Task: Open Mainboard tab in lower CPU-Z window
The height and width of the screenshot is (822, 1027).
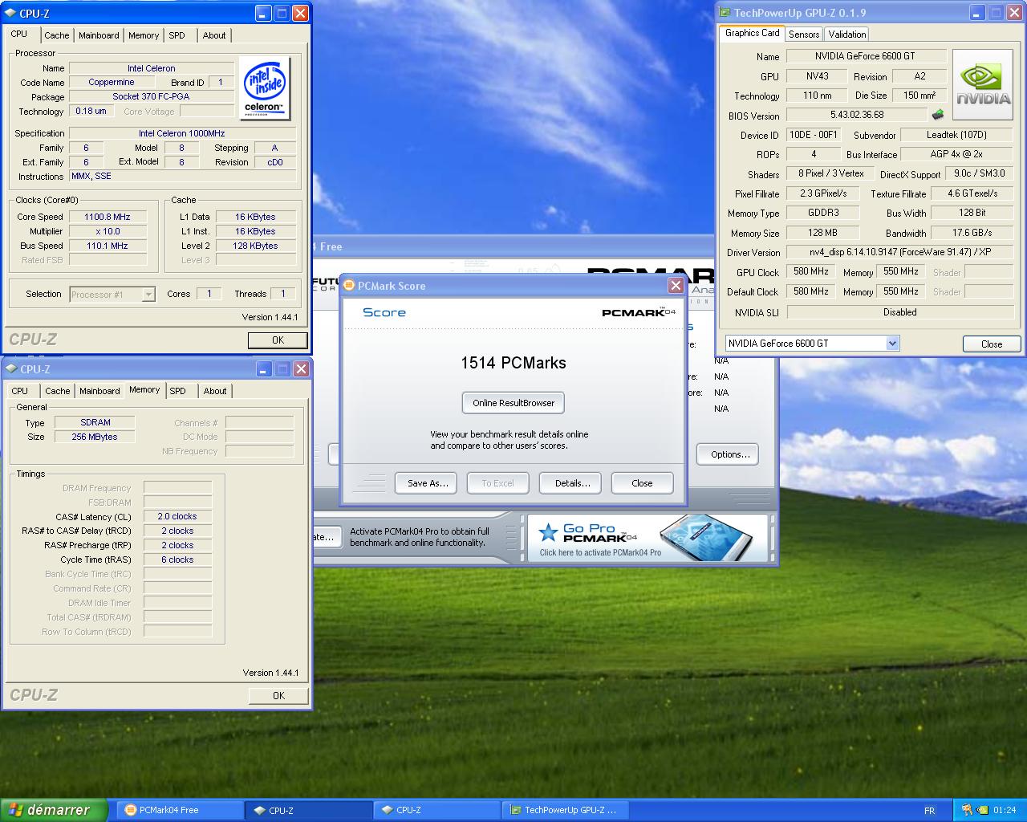Action: [x=99, y=391]
